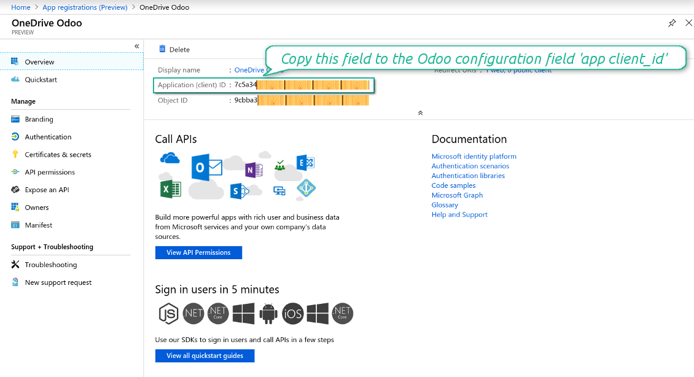The height and width of the screenshot is (377, 694).
Task: Click the Expose an API icon
Action: (x=15, y=190)
